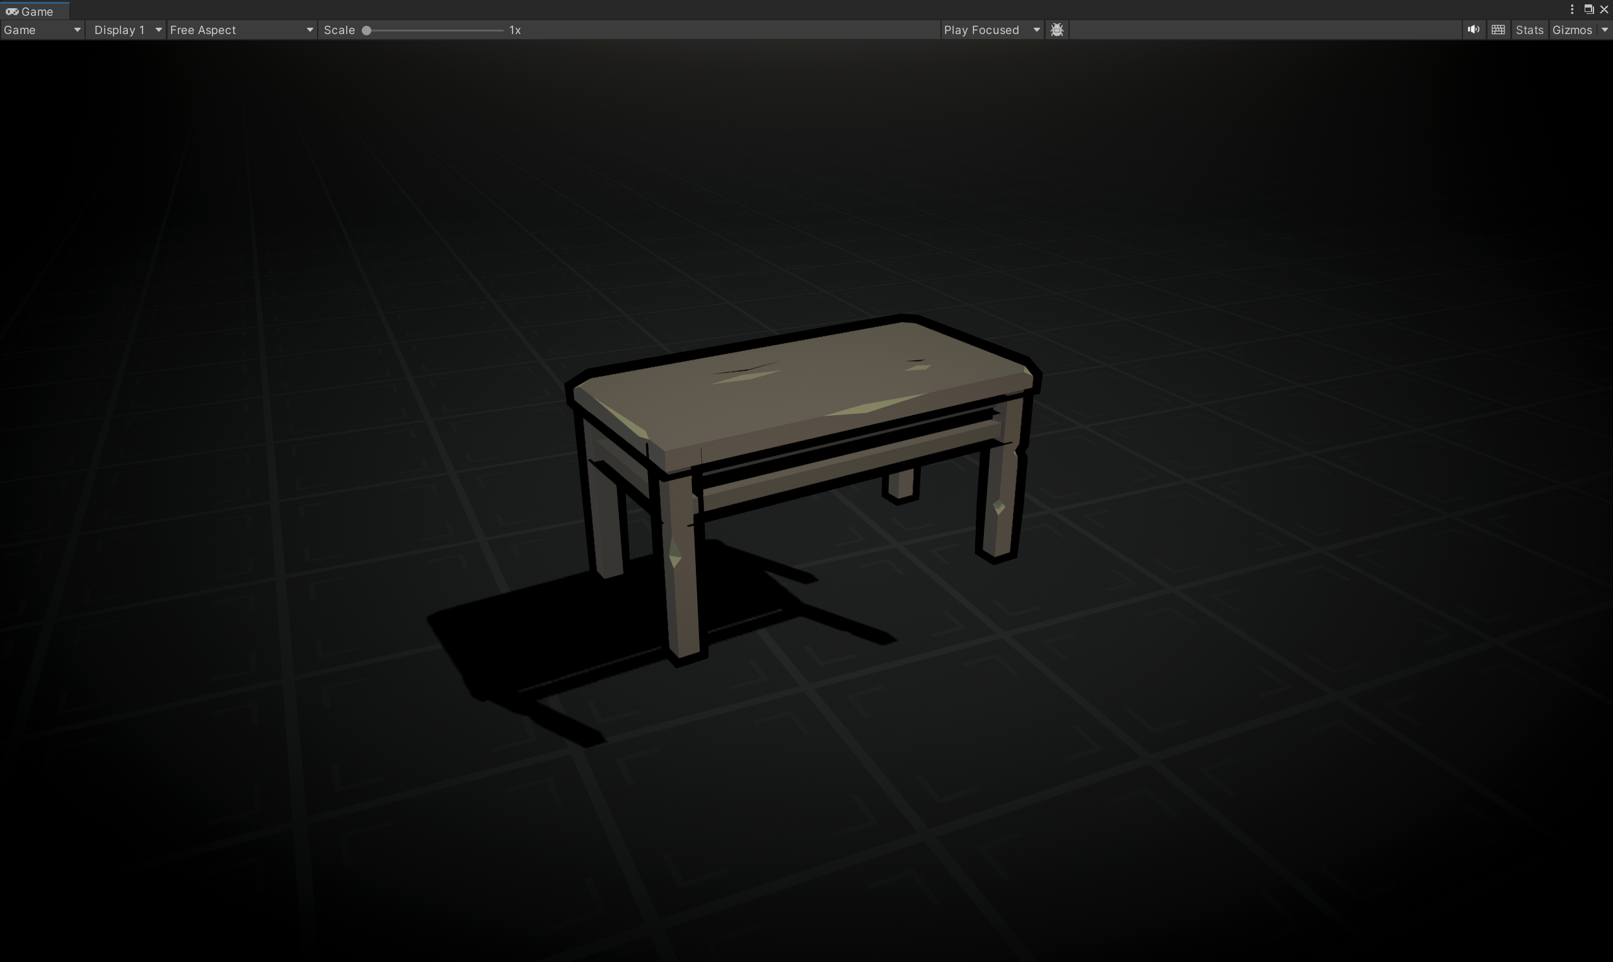Toggle the Frame Debugger bug icon
The image size is (1613, 962).
pyautogui.click(x=1056, y=30)
